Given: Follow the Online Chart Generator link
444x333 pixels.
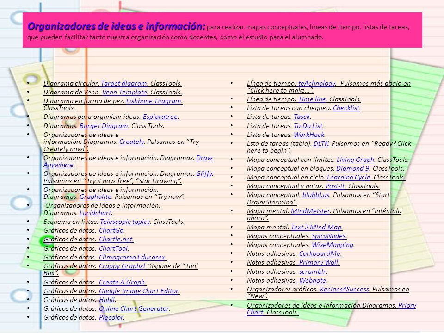Looking at the screenshot, I should click(134, 308).
